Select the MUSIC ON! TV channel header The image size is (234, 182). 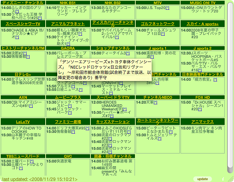click(x=202, y=3)
